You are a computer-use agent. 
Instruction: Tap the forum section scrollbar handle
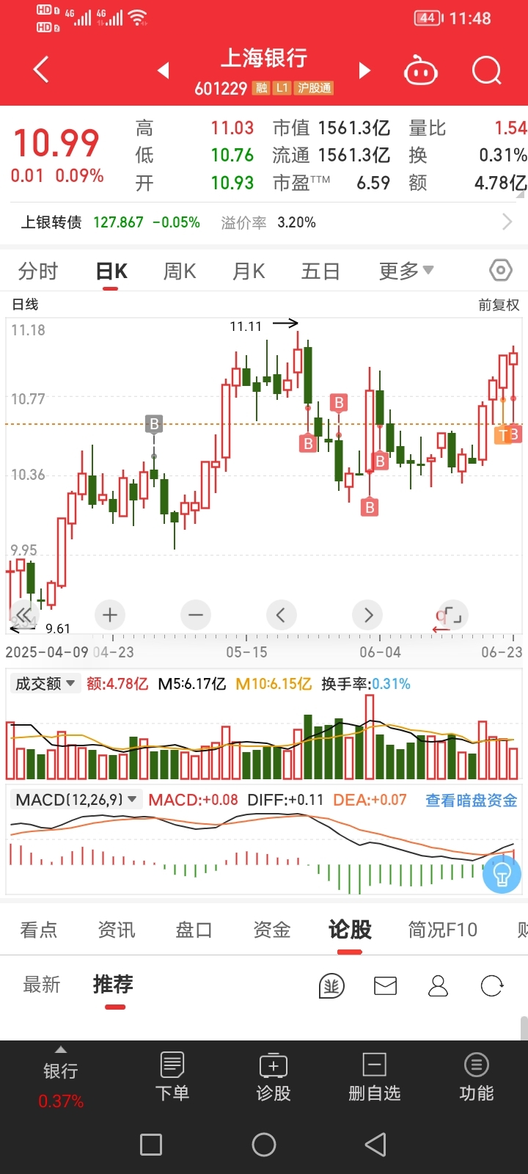click(524, 1028)
